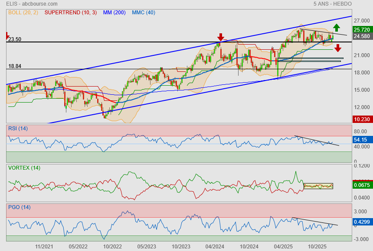The height and width of the screenshot is (251, 373).
Task: Select the MM (200) moving average label
Action: pos(114,13)
